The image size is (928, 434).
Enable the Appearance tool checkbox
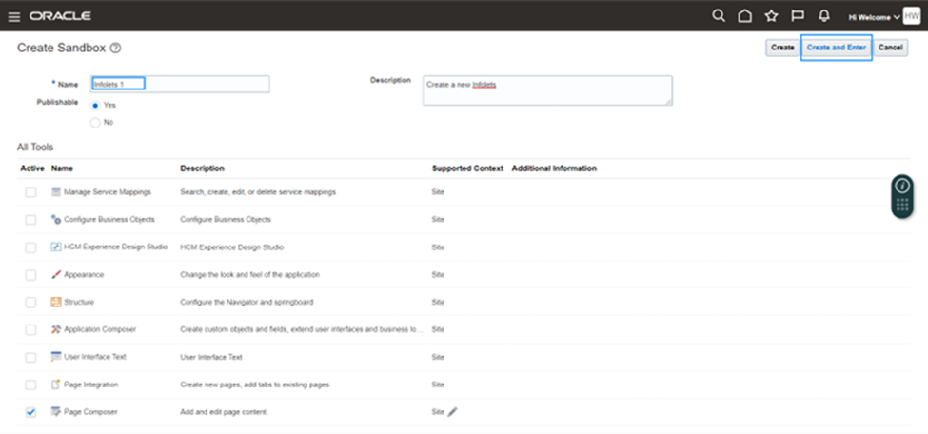pos(30,275)
